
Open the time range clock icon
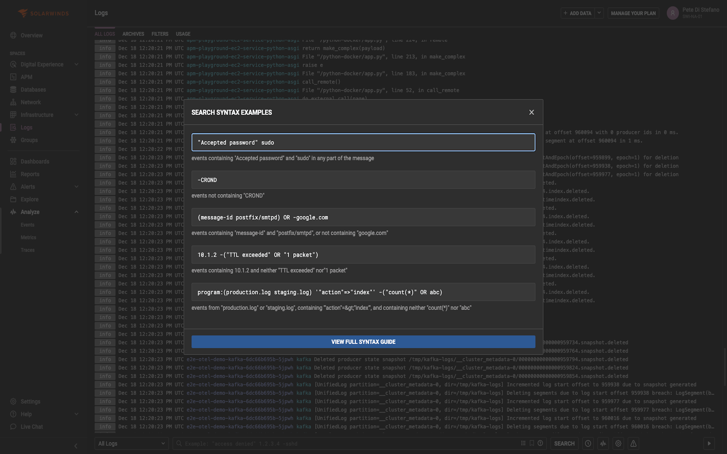pos(588,443)
